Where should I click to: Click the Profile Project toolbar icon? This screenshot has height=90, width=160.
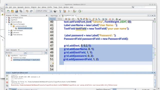pos(80,11)
